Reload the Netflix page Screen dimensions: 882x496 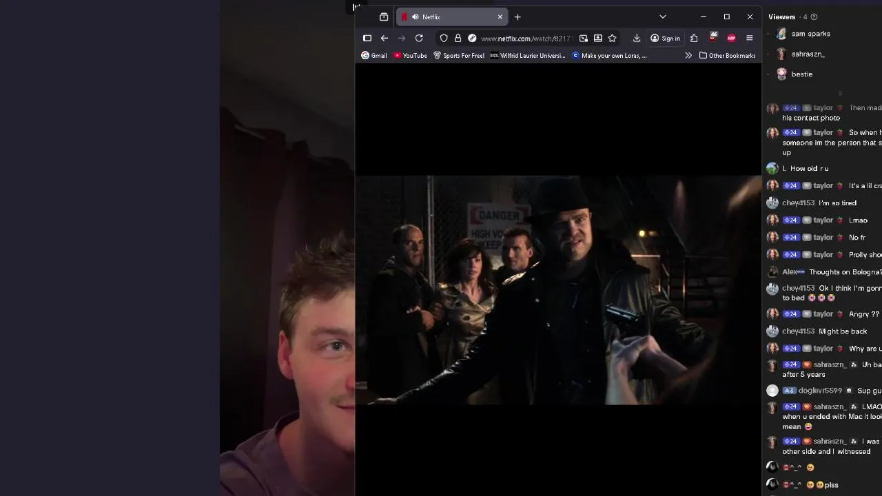point(419,38)
